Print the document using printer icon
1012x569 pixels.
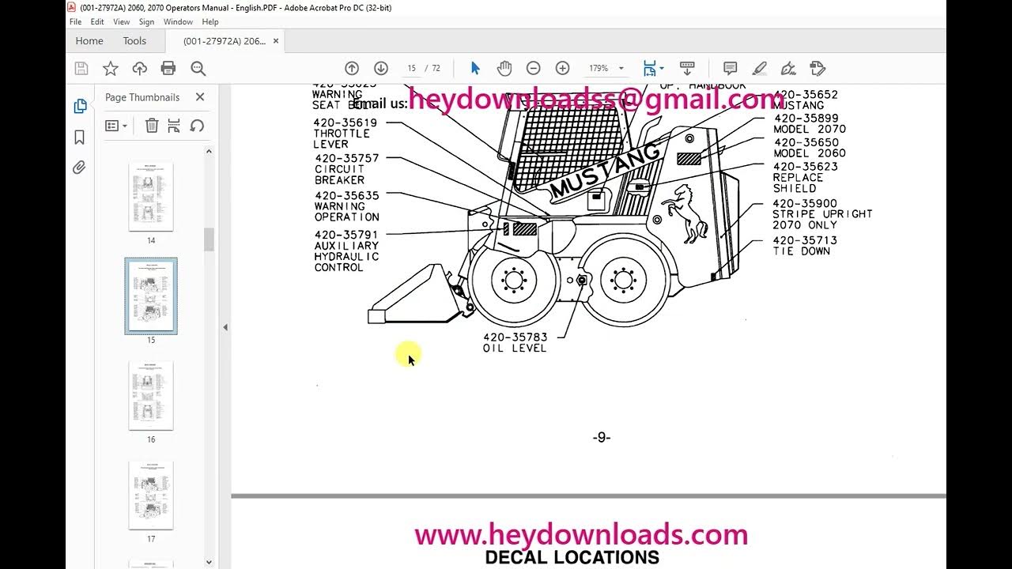pyautogui.click(x=168, y=69)
